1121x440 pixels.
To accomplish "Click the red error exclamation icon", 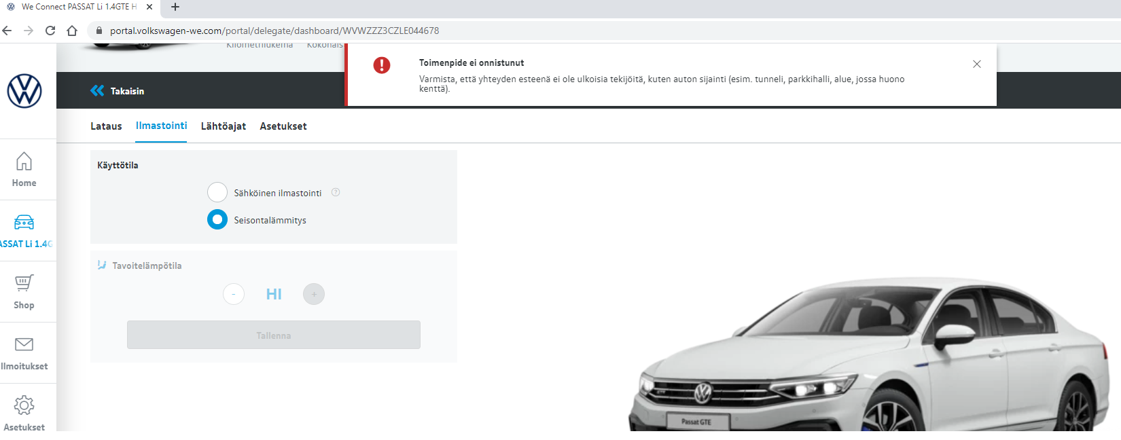I will [x=382, y=65].
